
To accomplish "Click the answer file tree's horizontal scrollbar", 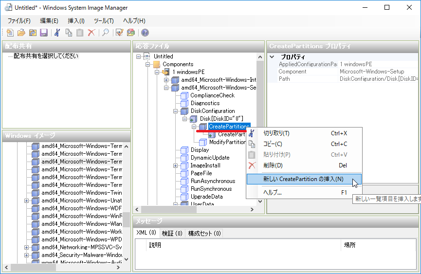I will click(x=204, y=209).
